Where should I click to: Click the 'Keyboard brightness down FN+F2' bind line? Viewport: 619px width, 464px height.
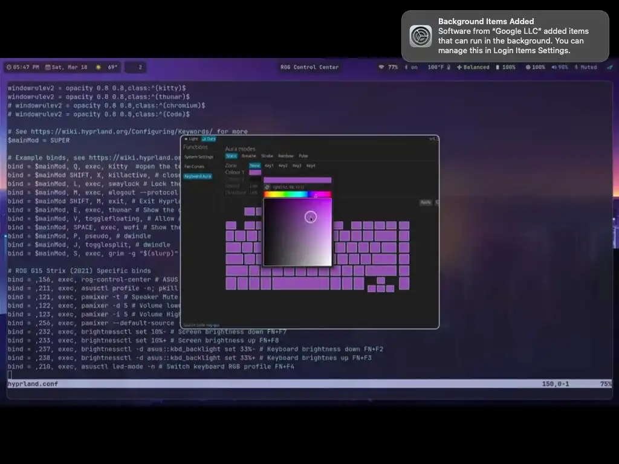(195, 349)
